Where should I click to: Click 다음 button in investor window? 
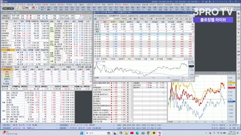(x=186, y=19)
